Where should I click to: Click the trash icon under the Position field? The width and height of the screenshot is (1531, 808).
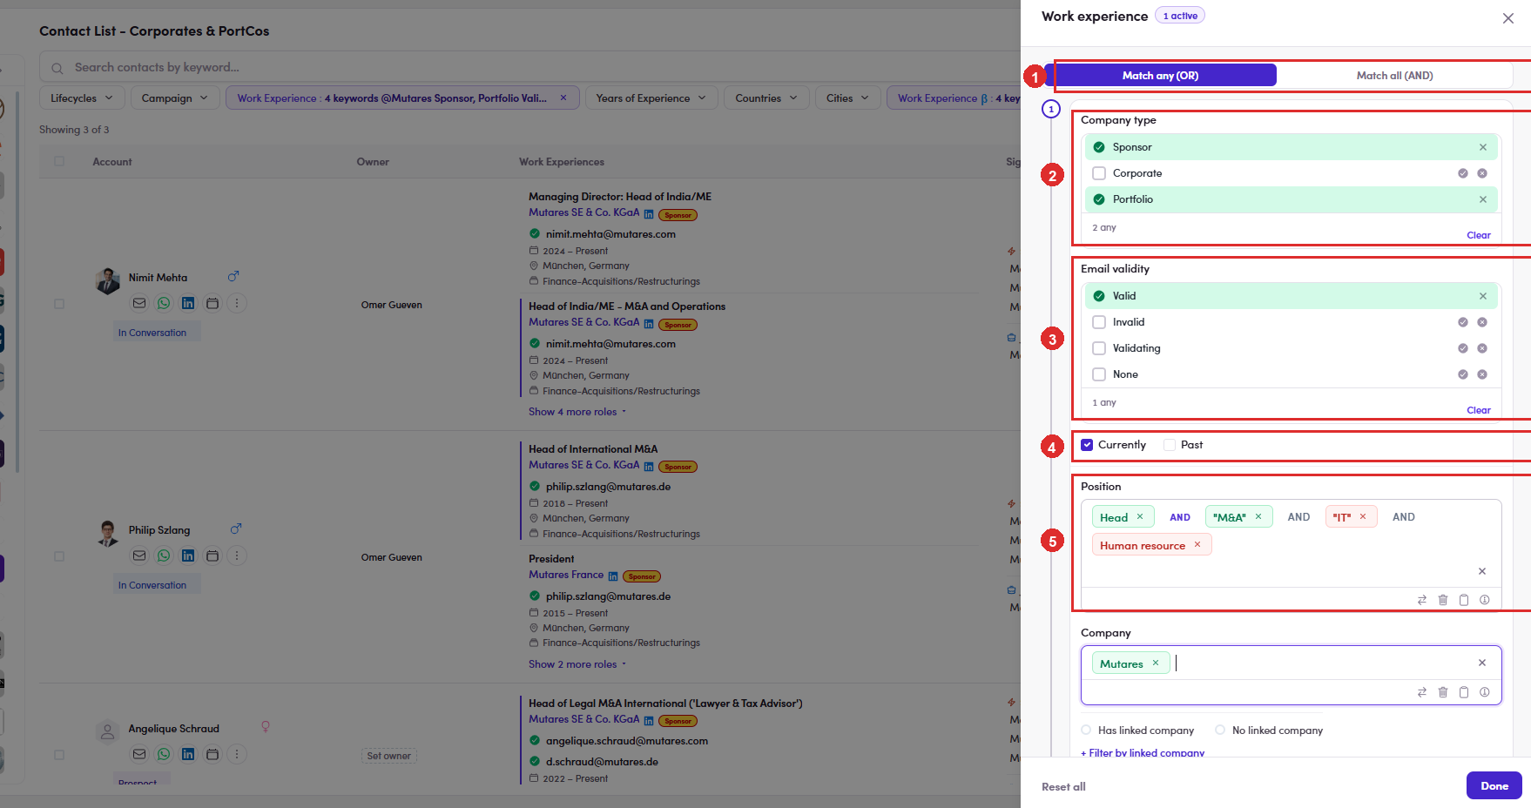coord(1443,600)
